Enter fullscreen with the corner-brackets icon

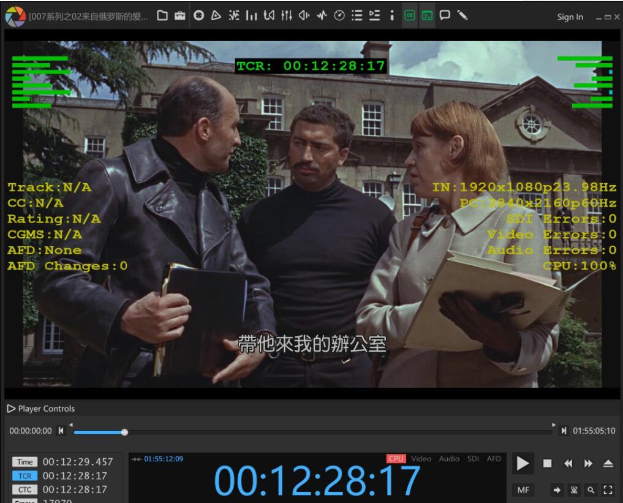(x=608, y=490)
